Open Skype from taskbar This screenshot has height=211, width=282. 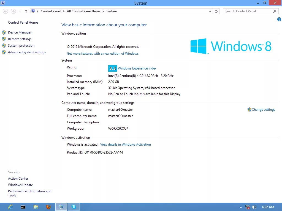point(74,207)
